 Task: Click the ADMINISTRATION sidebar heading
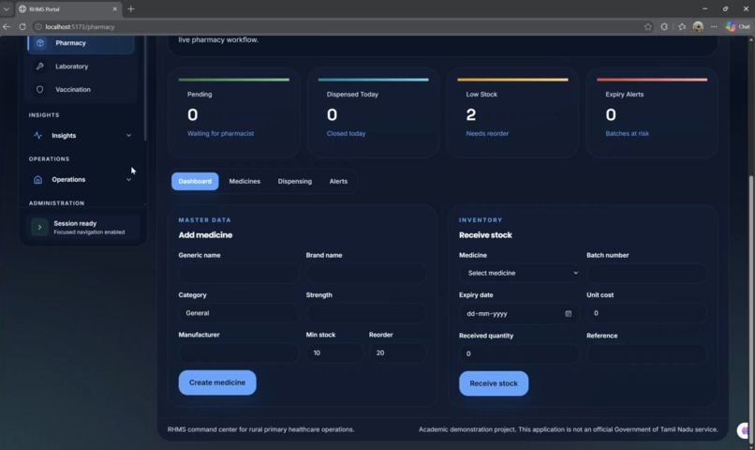coord(57,203)
